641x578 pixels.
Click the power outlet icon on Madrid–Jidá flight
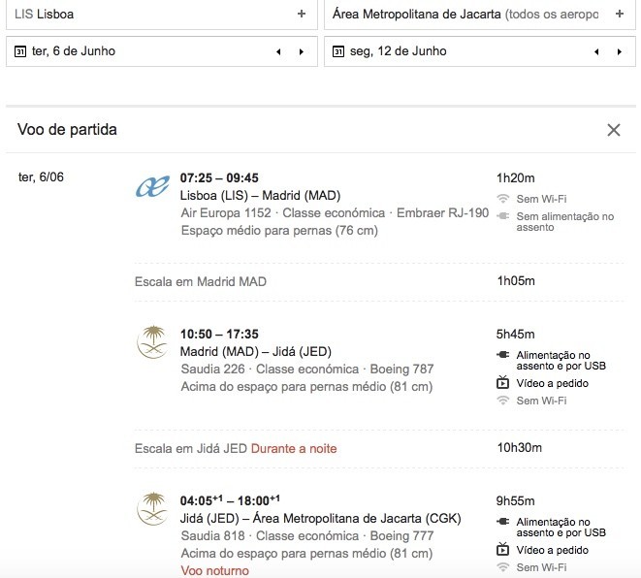click(502, 356)
